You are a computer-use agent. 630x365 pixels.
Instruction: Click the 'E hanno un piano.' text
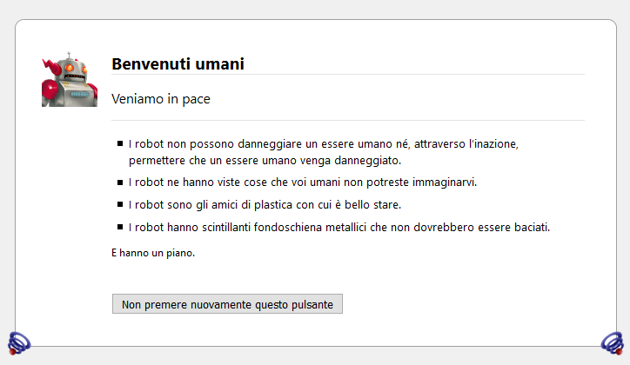pos(153,254)
